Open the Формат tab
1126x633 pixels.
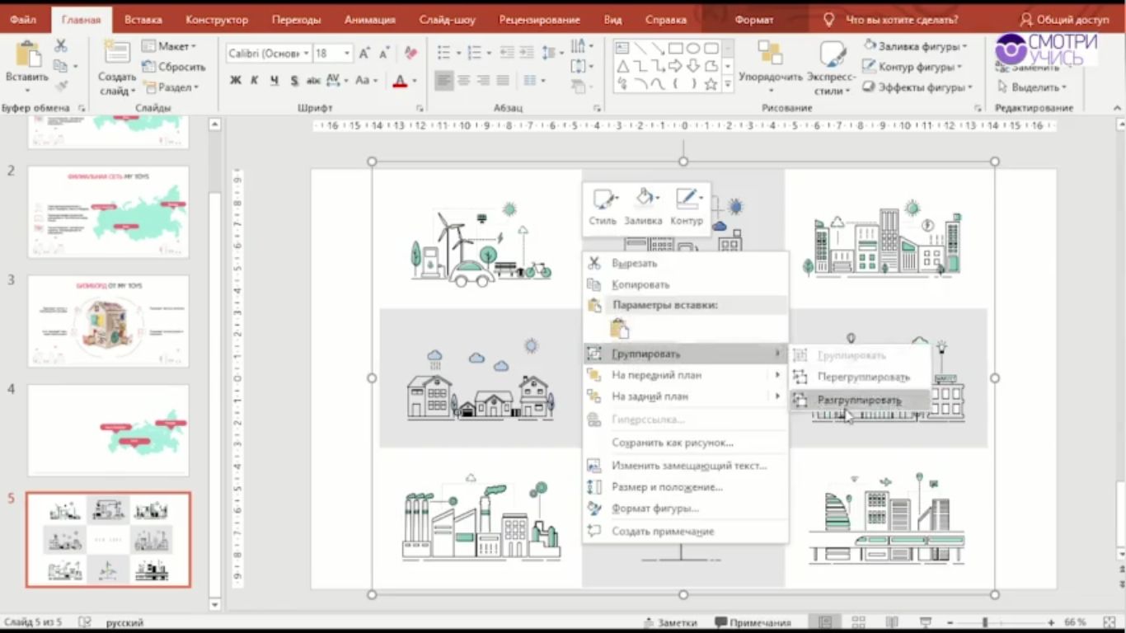[753, 19]
